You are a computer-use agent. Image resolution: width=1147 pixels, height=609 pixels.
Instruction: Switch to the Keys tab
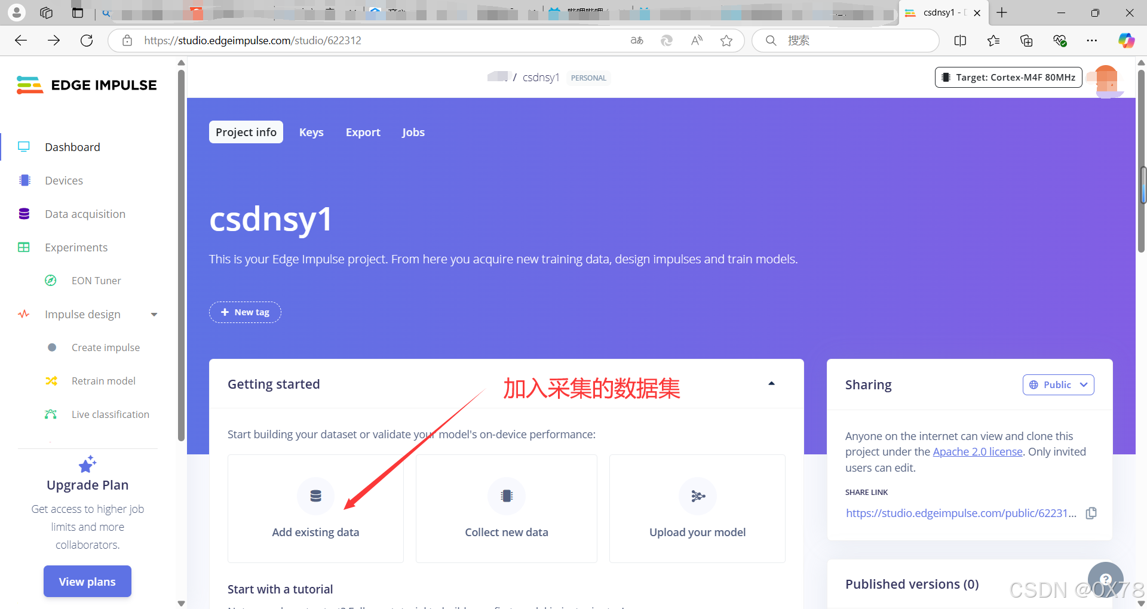(311, 132)
